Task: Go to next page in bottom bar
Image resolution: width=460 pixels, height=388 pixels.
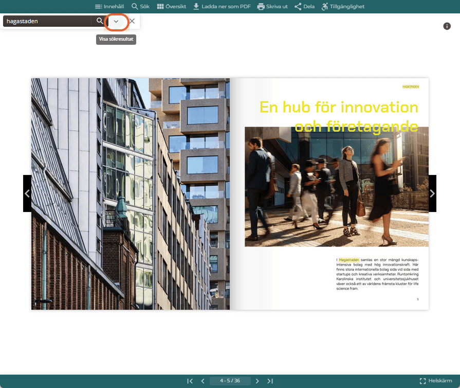Action: 257,381
